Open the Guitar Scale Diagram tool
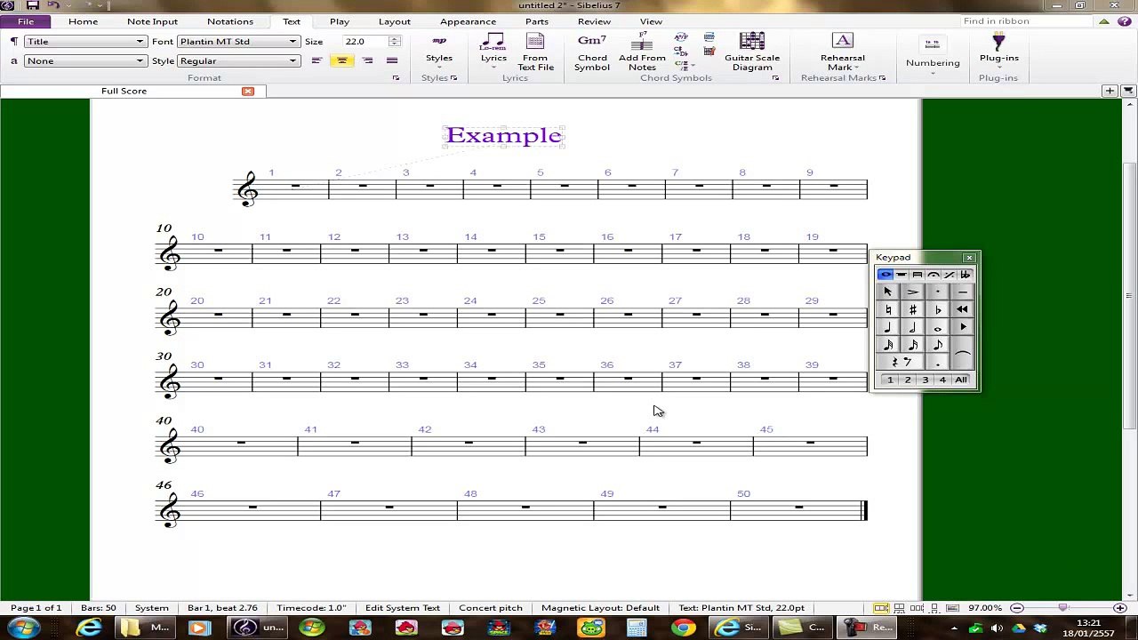The width and height of the screenshot is (1138, 640). click(x=752, y=52)
